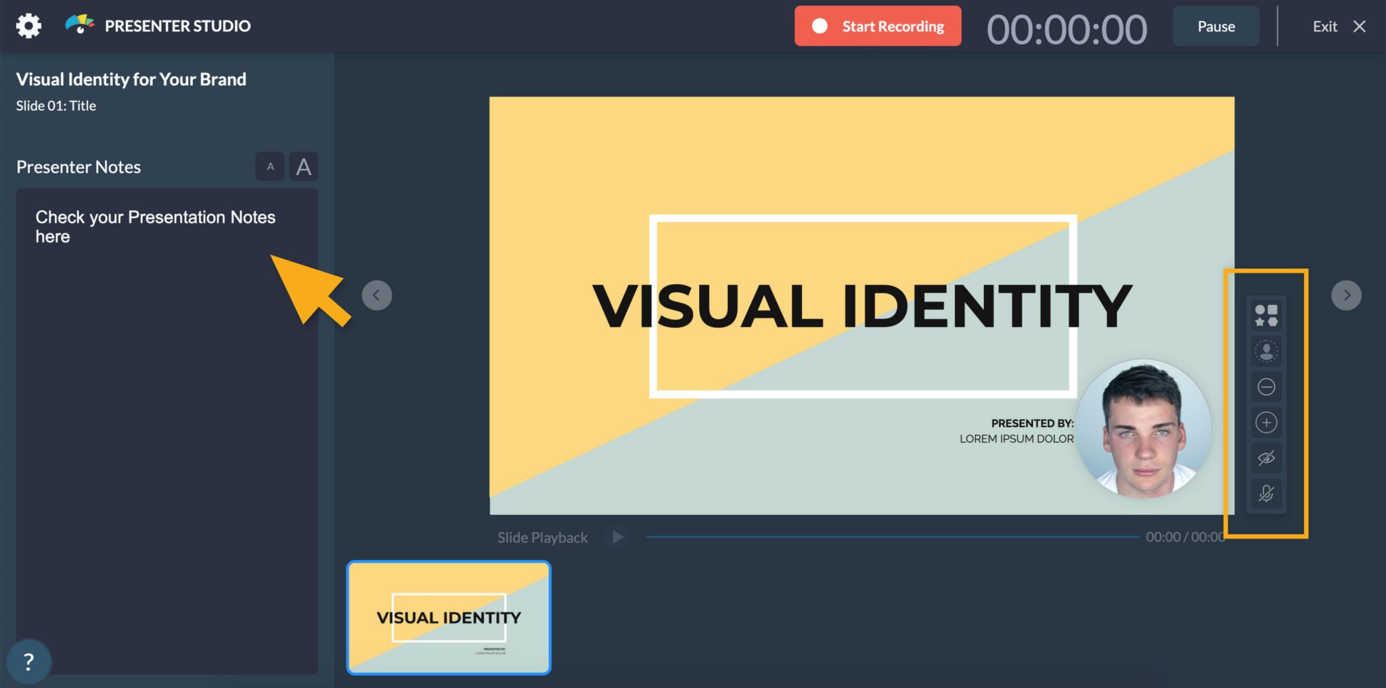Zoom out the webcam with minus icon

click(x=1266, y=387)
